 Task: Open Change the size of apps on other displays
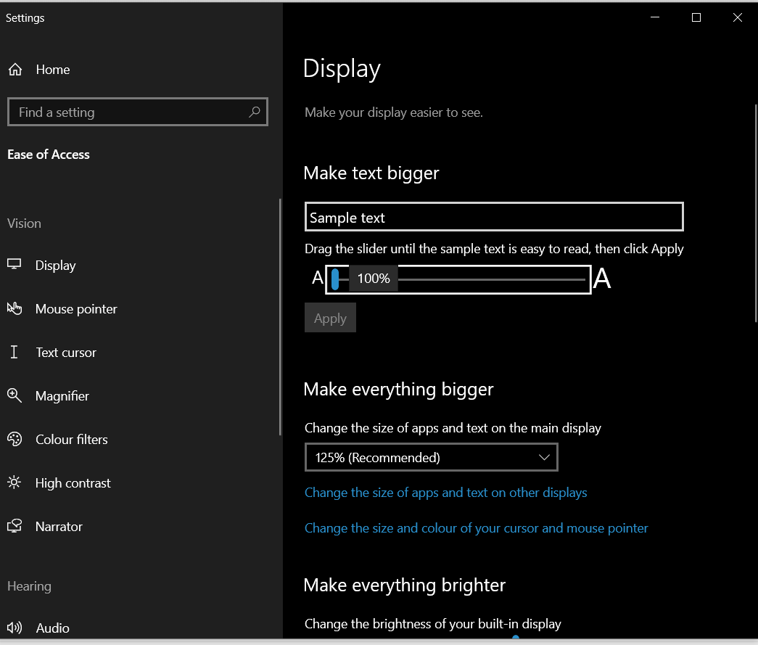[445, 493]
